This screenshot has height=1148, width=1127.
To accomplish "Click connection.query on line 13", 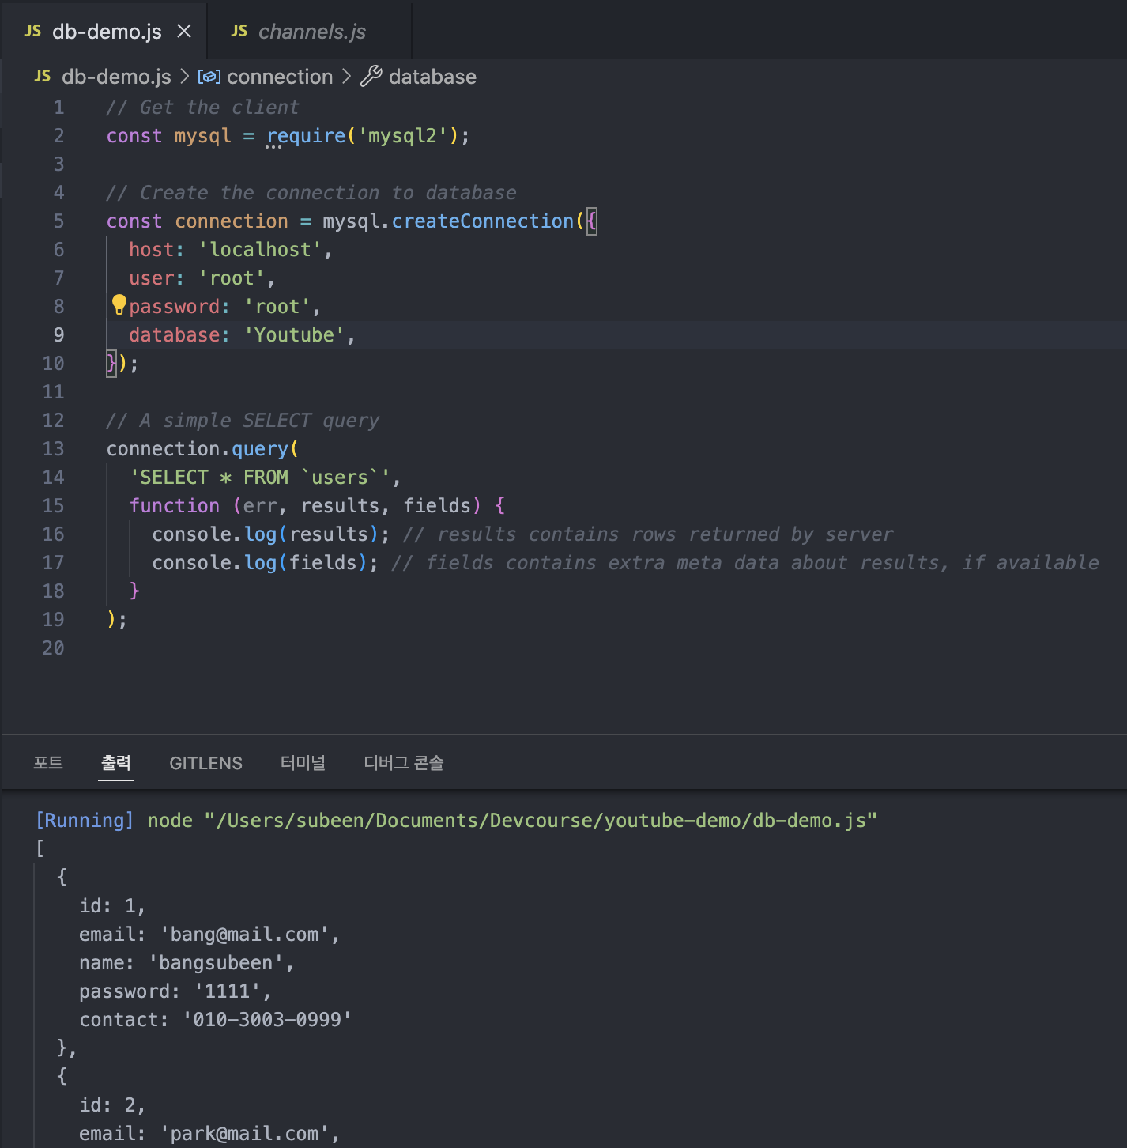I will 197,449.
